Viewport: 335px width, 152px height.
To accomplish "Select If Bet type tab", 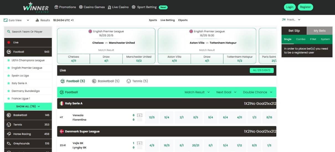I will [x=313, y=39].
